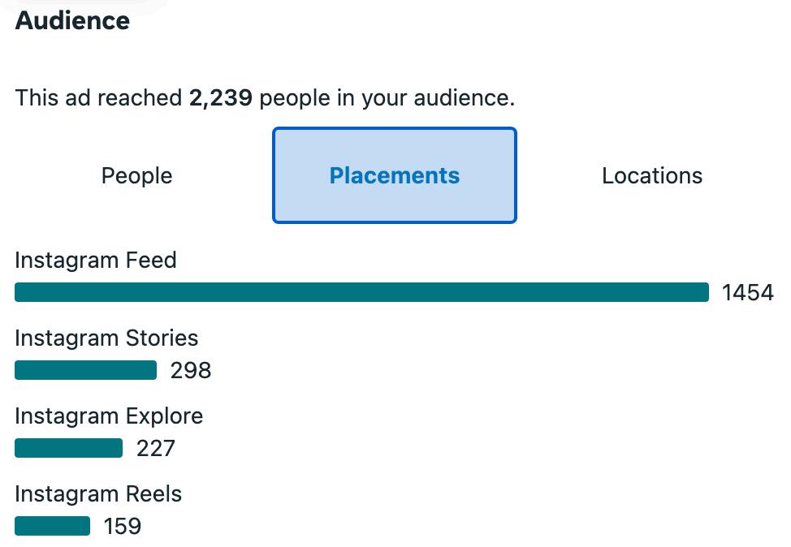Click the 227 Explore count
Viewport: 791px width, 547px height.
pyautogui.click(x=156, y=449)
